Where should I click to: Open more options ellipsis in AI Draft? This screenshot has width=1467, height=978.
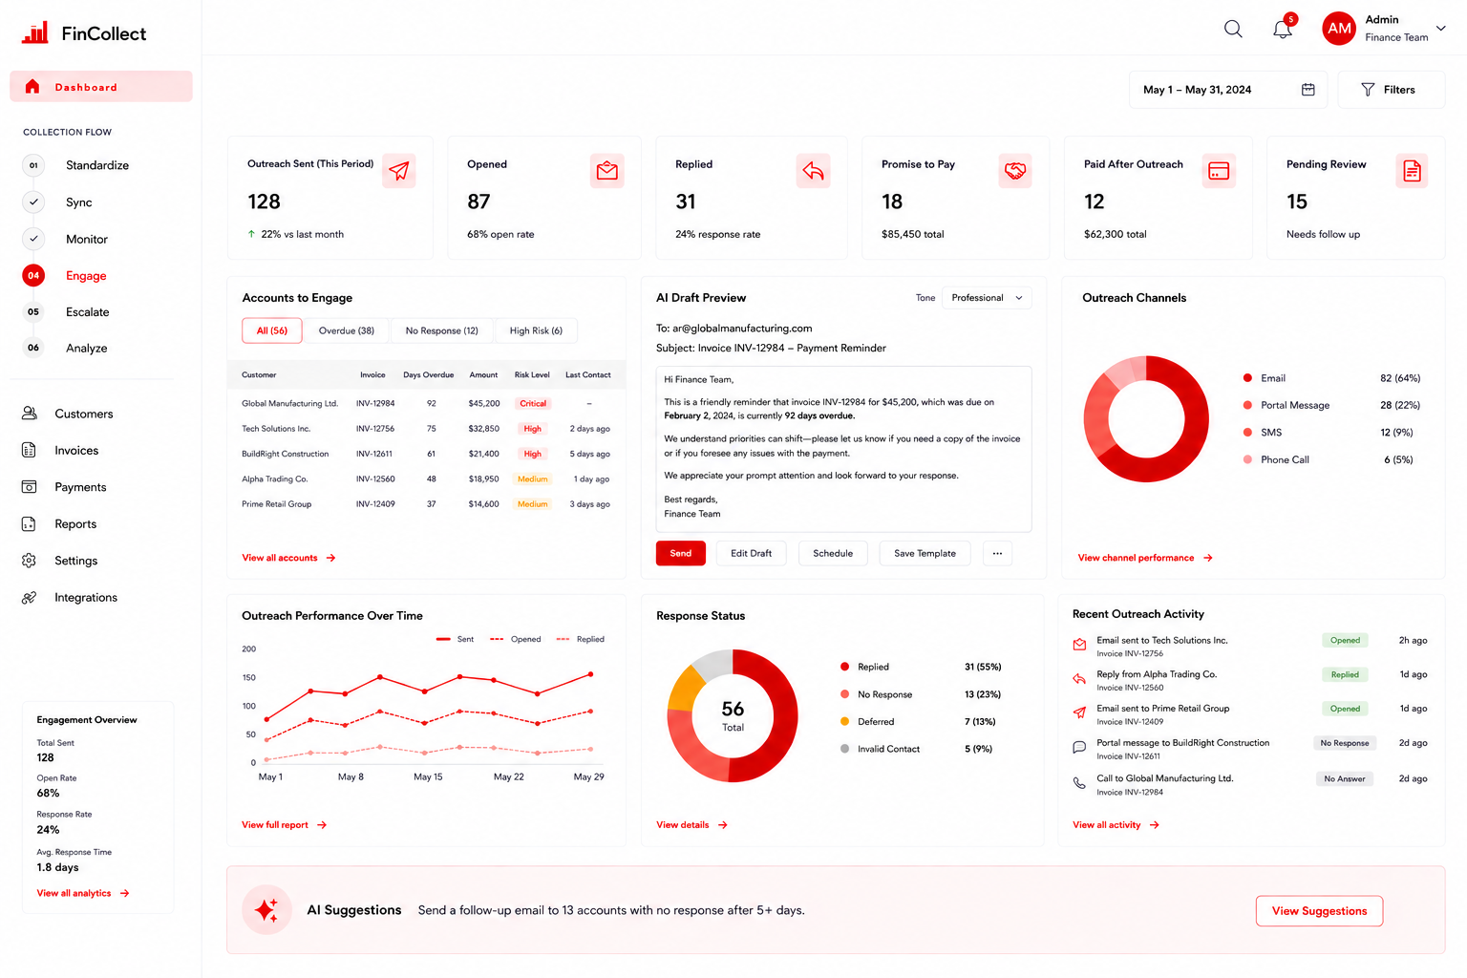(x=997, y=553)
